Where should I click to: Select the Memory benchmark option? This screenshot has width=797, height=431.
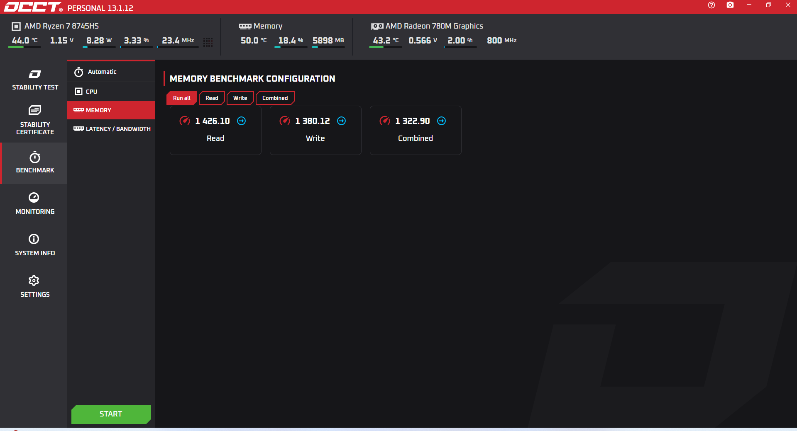[x=111, y=110]
